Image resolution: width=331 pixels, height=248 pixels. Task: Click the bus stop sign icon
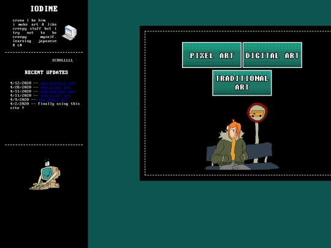point(257,113)
